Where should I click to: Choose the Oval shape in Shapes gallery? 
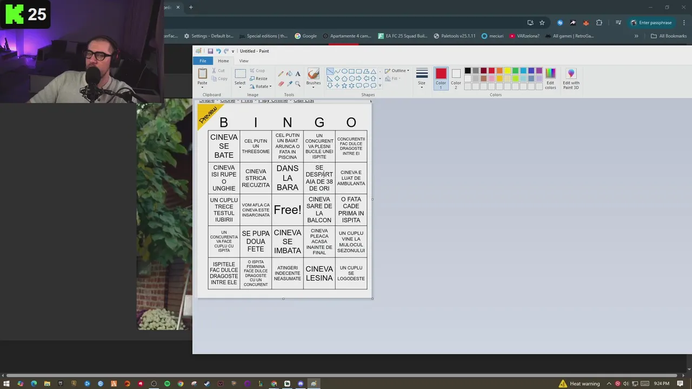point(344,71)
